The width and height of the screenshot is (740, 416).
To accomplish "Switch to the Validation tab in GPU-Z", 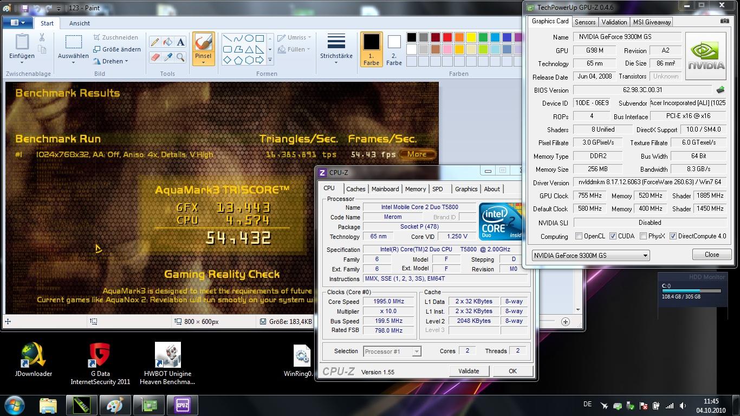I will coord(614,22).
